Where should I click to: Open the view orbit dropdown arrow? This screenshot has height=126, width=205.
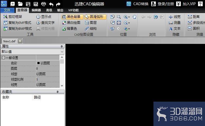[129, 29]
